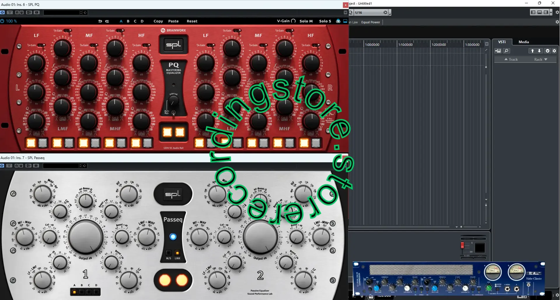Toggle LINK button on Passeq
The image size is (560, 300).
(x=177, y=253)
